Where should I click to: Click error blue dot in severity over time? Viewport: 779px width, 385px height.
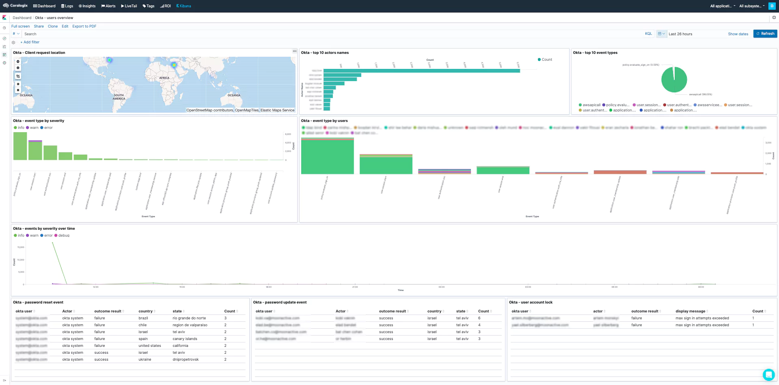(42, 235)
